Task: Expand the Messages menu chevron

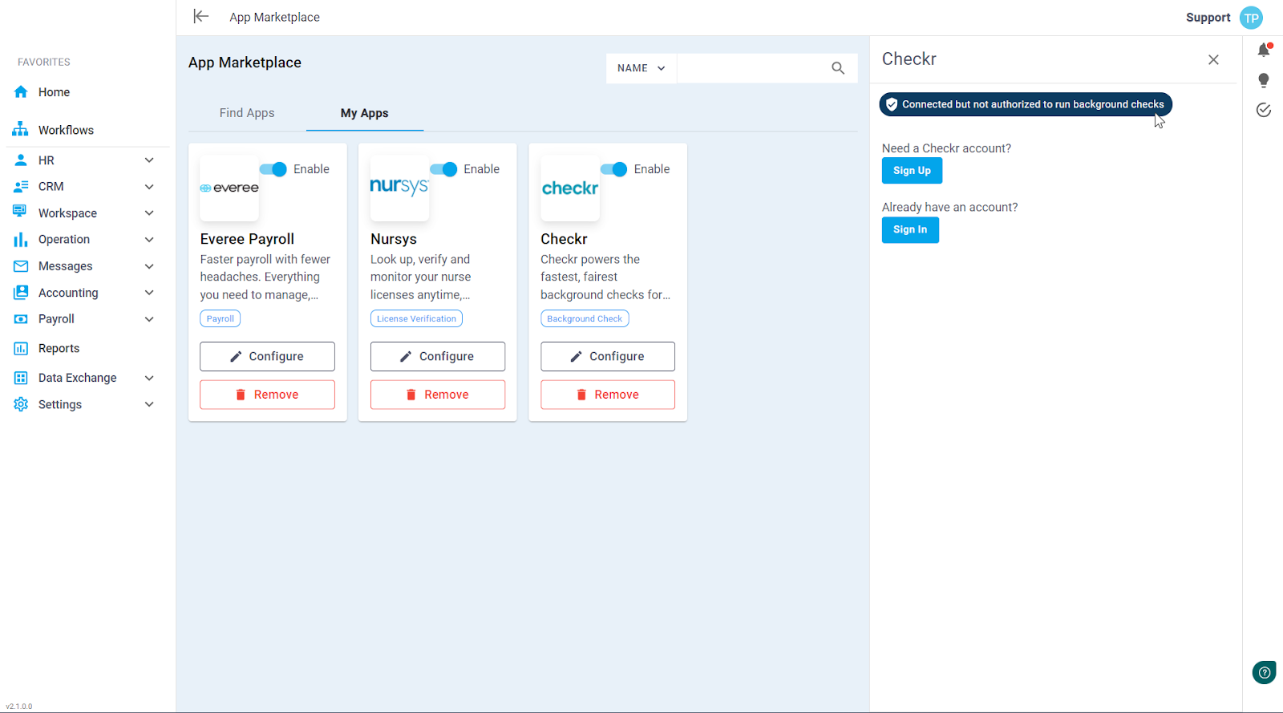Action: pyautogui.click(x=149, y=266)
